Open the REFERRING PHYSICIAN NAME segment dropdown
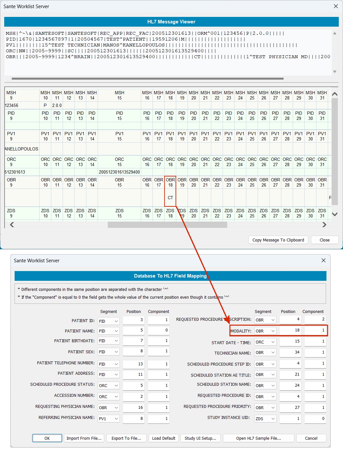This screenshot has width=343, height=455. click(109, 419)
